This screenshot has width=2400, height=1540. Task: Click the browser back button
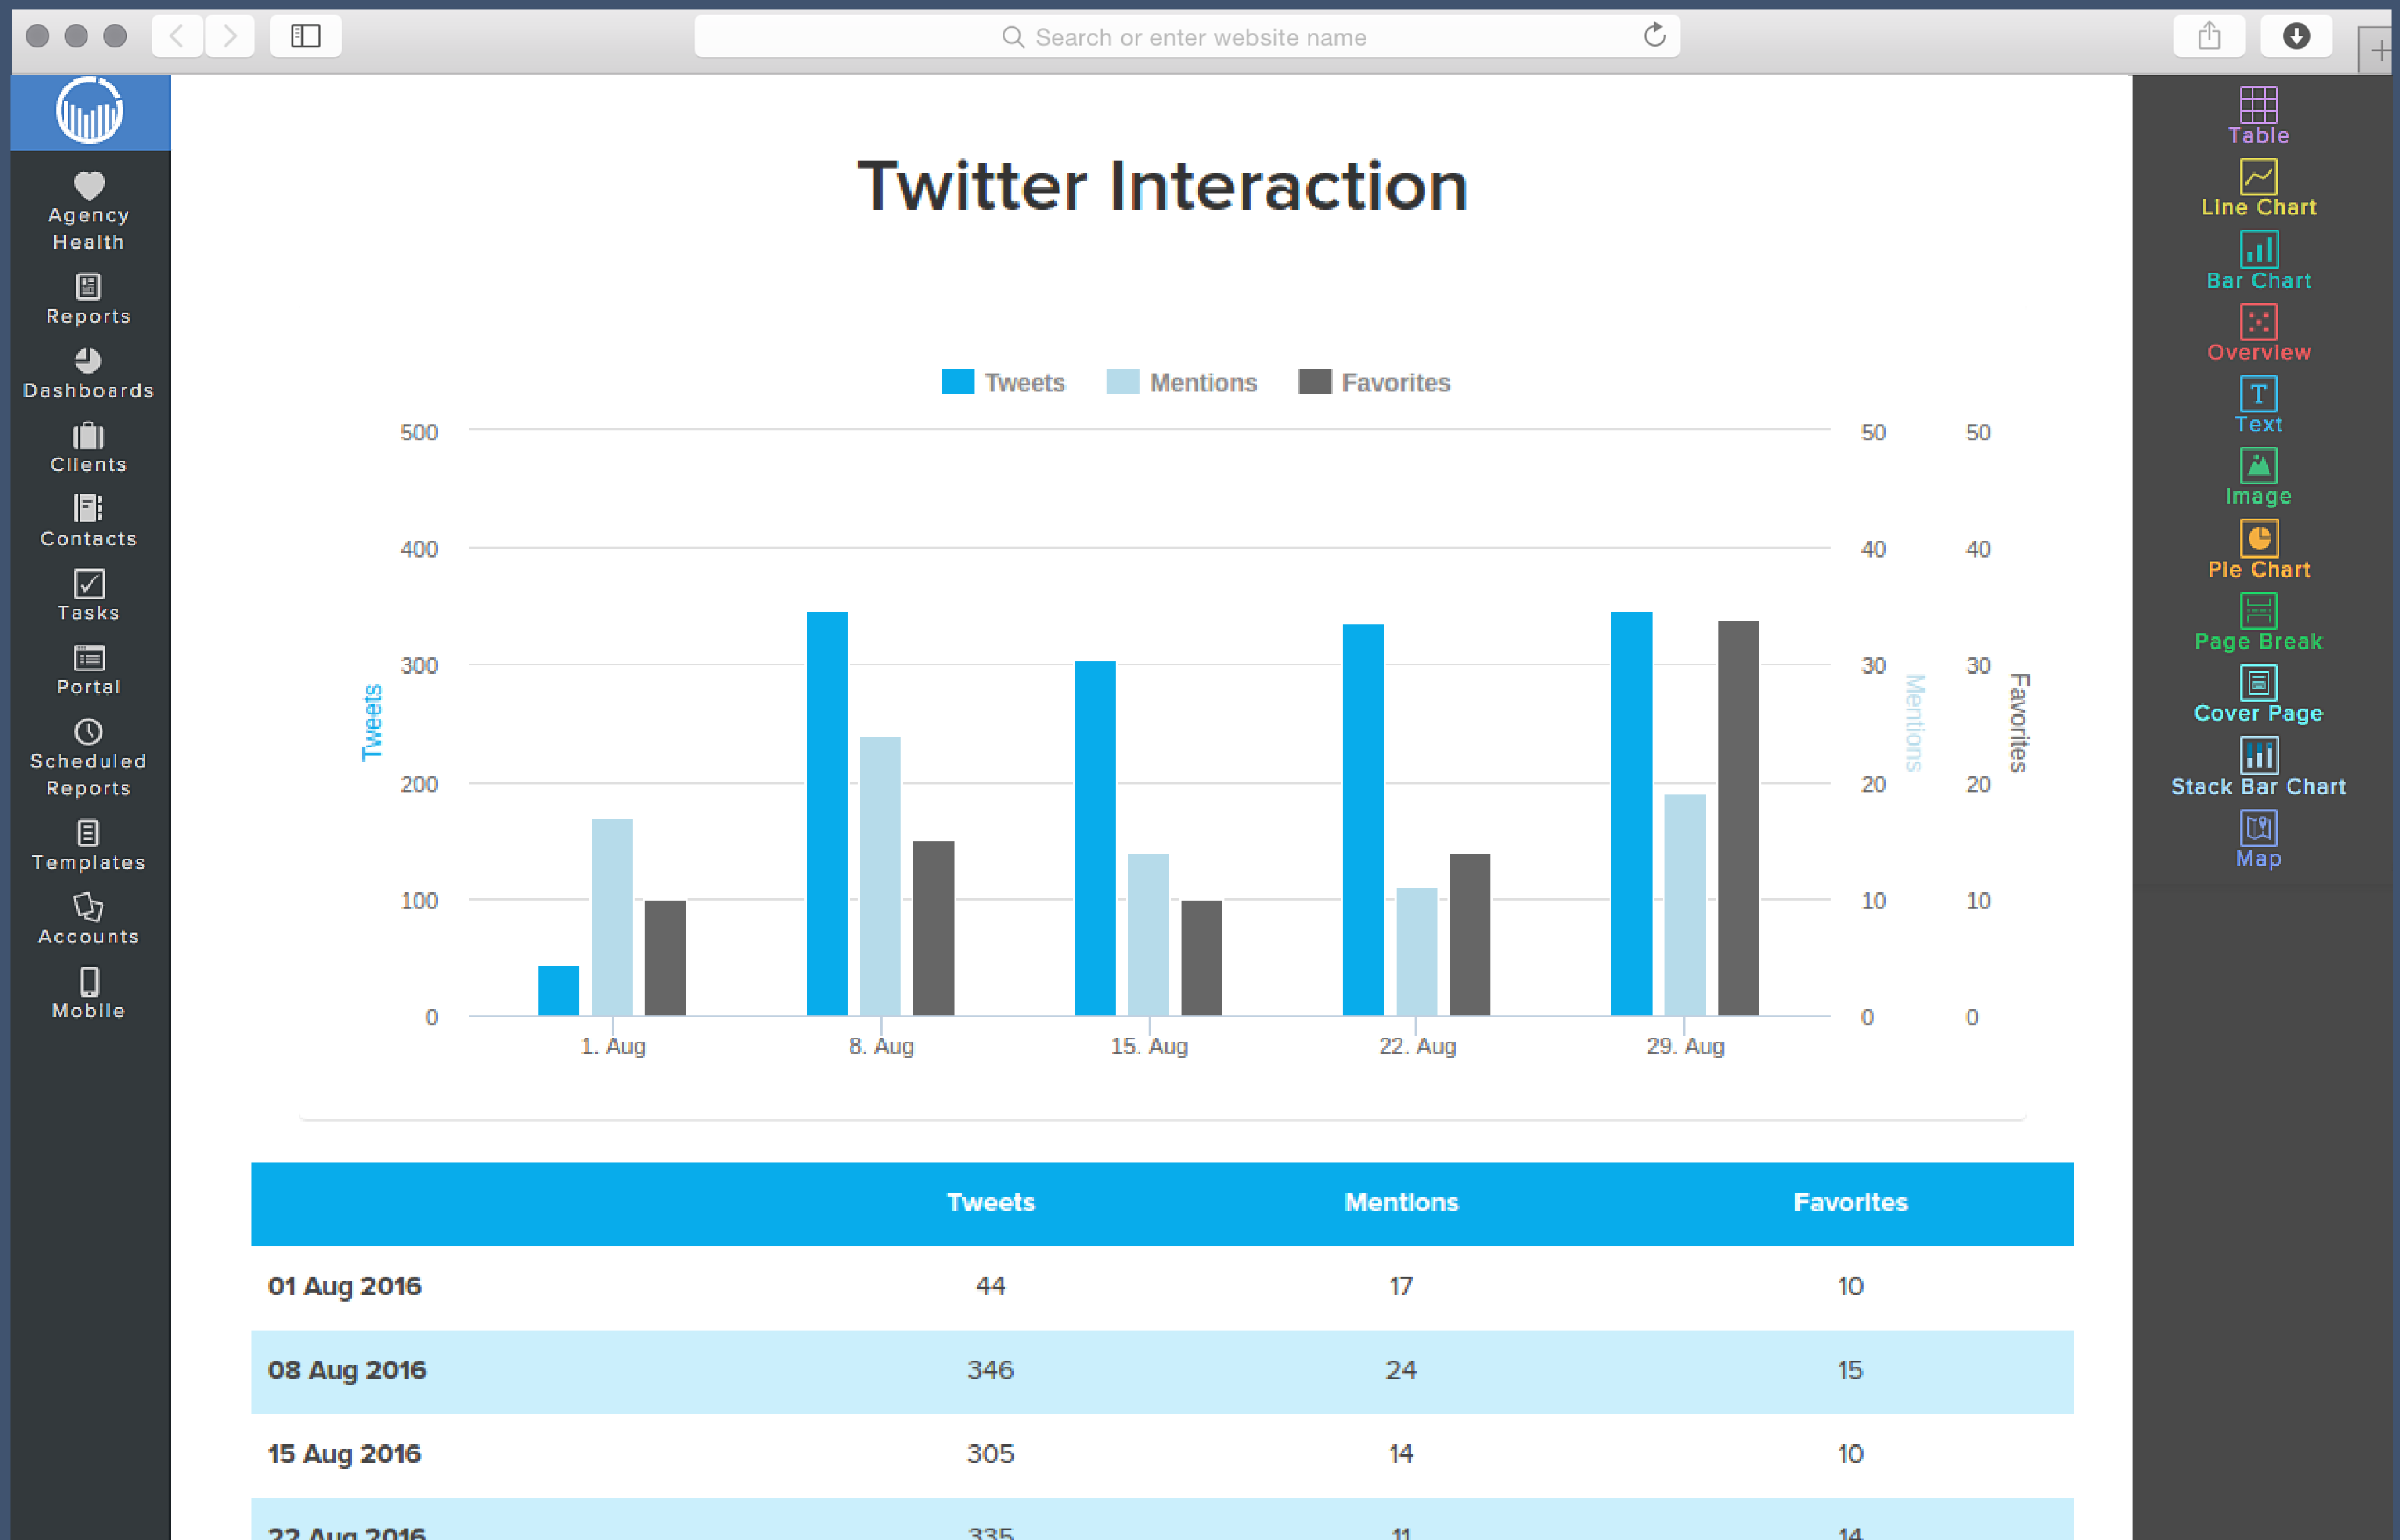[x=177, y=36]
